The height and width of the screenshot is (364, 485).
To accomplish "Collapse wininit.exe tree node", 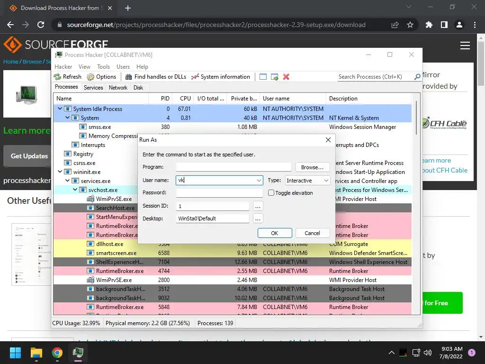I will tap(60, 172).
